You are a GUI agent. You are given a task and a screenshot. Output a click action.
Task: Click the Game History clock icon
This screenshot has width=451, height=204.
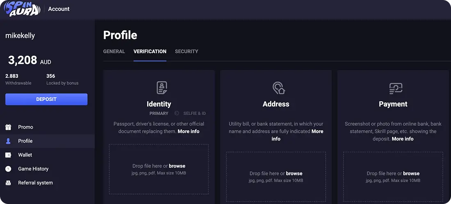tap(8, 169)
